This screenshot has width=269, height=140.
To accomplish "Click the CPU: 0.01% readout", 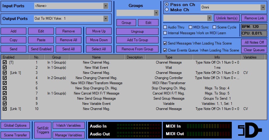I will [x=254, y=33].
